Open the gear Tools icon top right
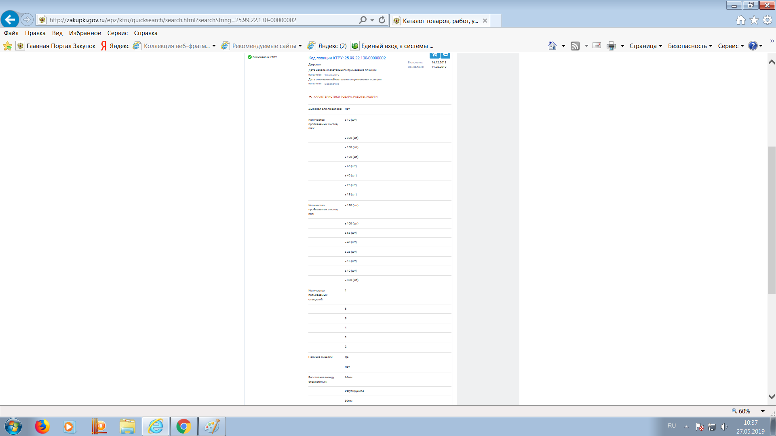776x436 pixels. pos(768,20)
